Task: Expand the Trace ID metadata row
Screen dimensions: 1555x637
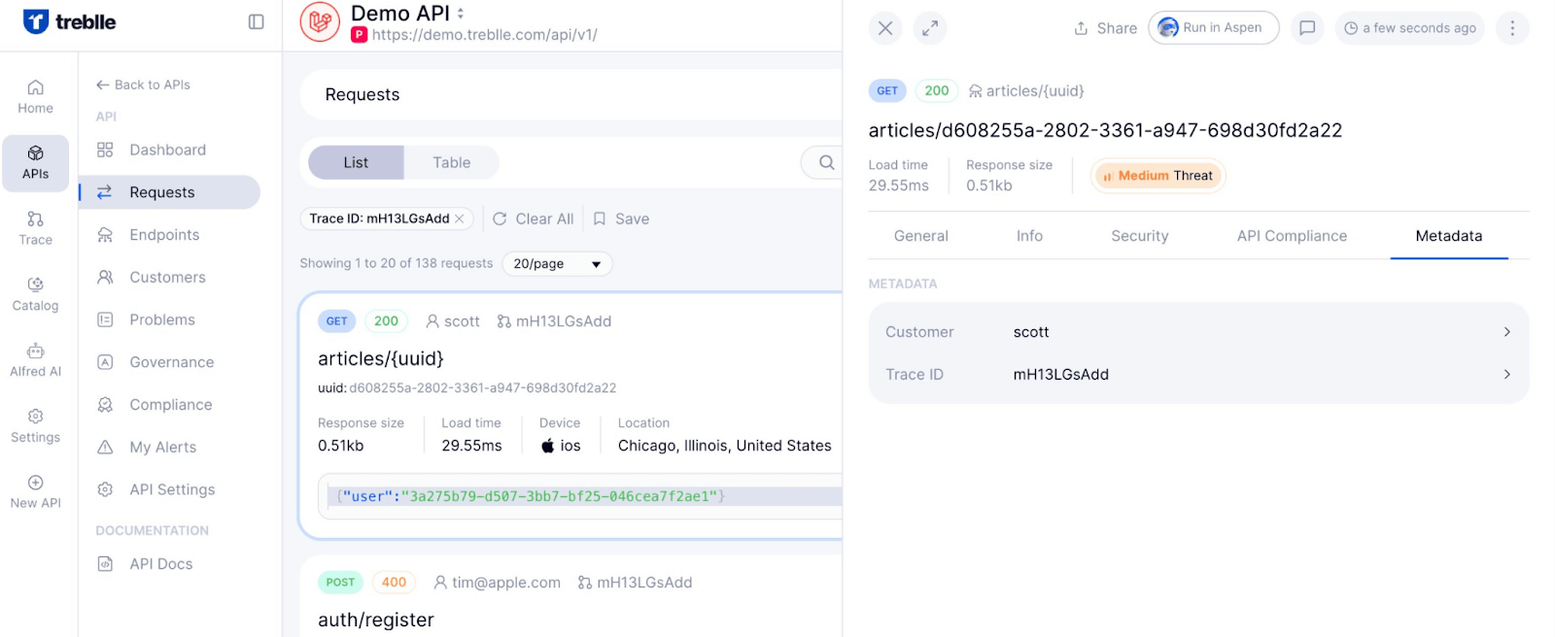Action: click(1198, 375)
